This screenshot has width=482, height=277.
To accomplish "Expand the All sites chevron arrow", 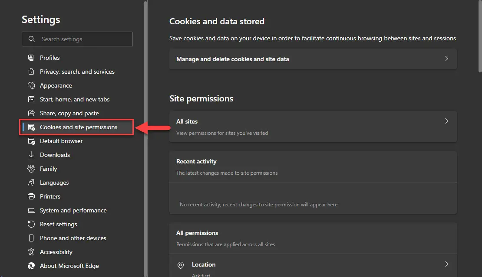I will (447, 121).
